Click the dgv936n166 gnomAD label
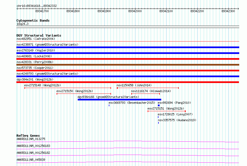 (x=109, y=97)
